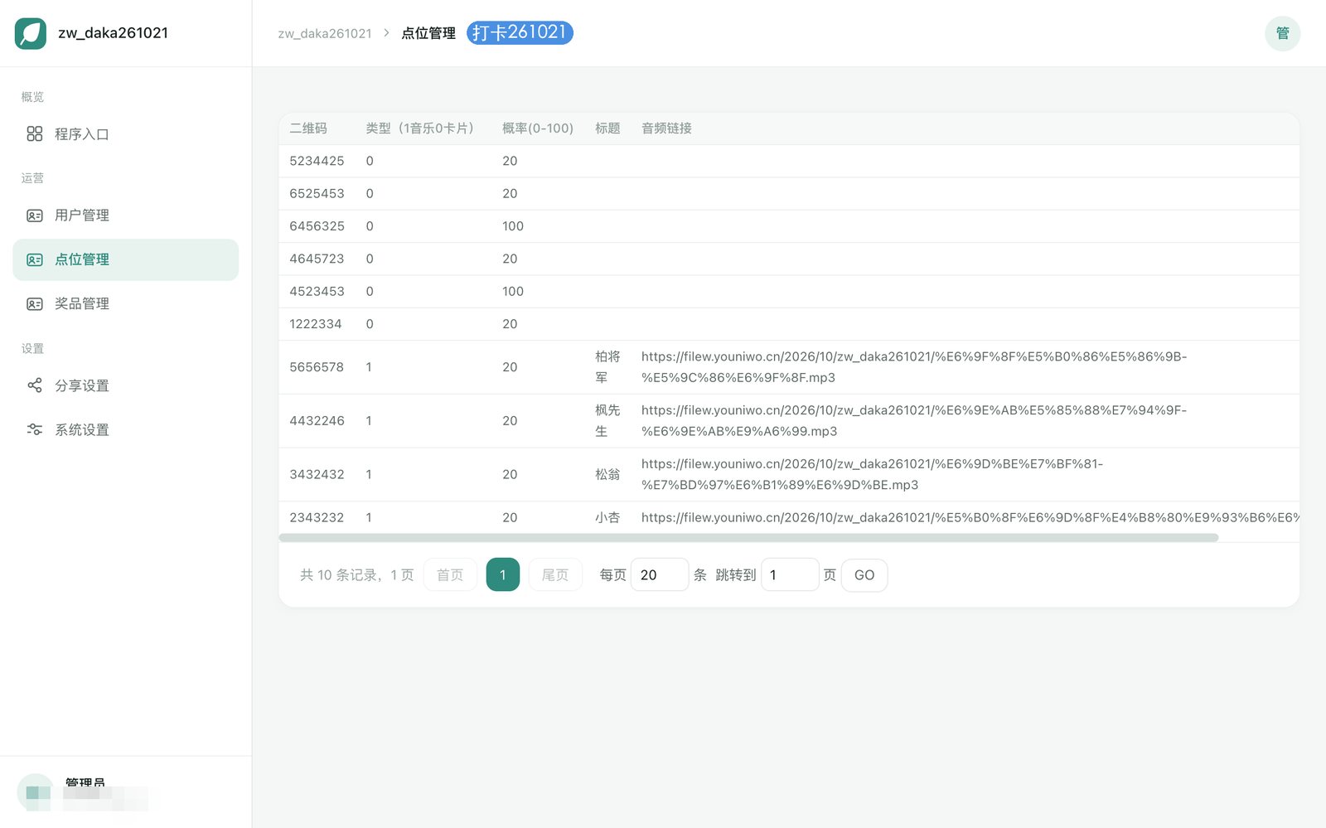Open 程序入口 in the sidebar
Image resolution: width=1326 pixels, height=828 pixels.
(x=126, y=134)
